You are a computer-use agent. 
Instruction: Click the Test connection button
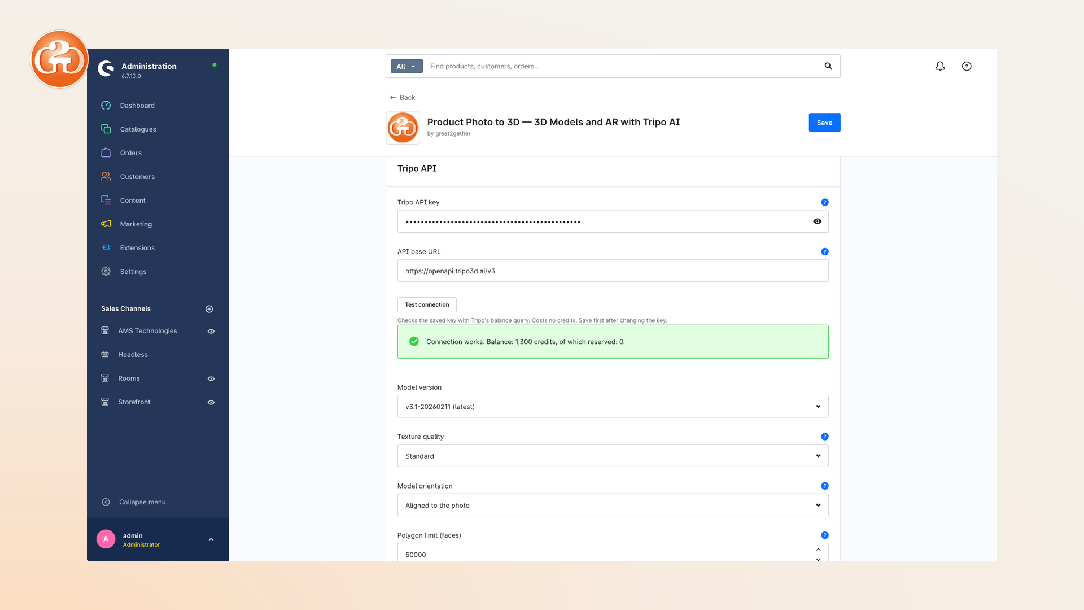[x=427, y=304]
